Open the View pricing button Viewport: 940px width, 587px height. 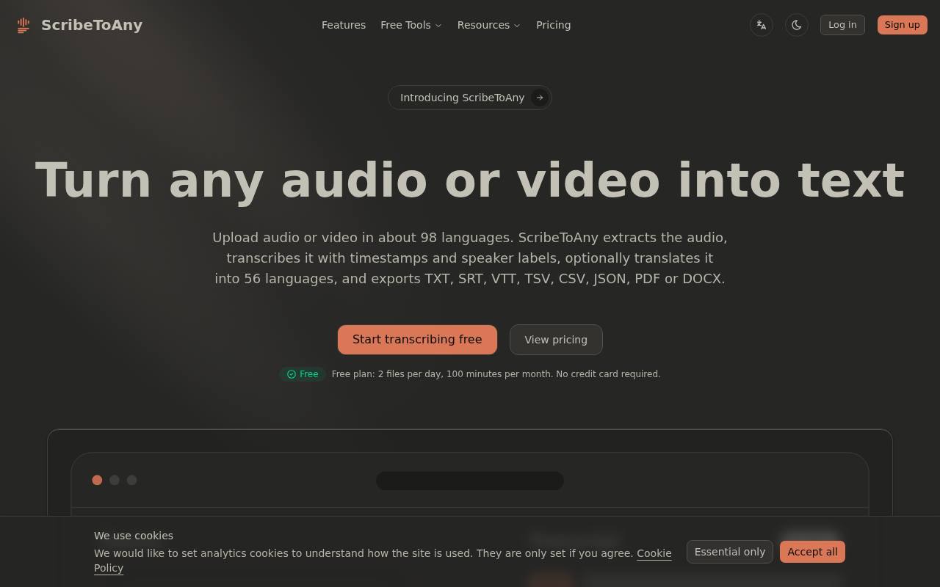[x=556, y=340]
